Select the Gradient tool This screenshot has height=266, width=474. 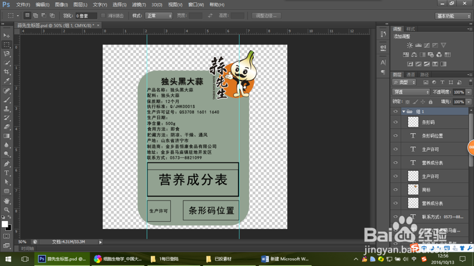(x=6, y=136)
